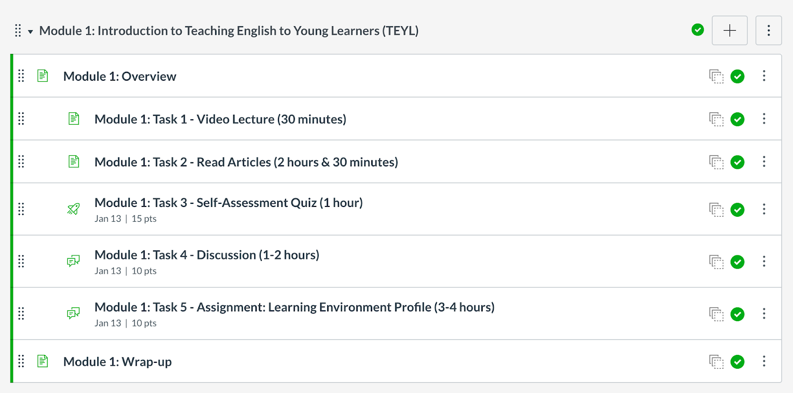Open Module 1: Task 2 - Read Articles link
Viewport: 793px width, 393px height.
[x=246, y=162]
